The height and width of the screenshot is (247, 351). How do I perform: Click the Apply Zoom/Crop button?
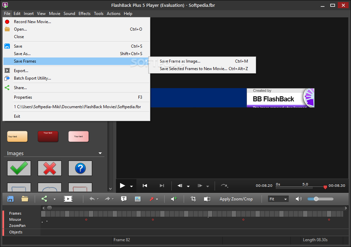[x=236, y=199]
